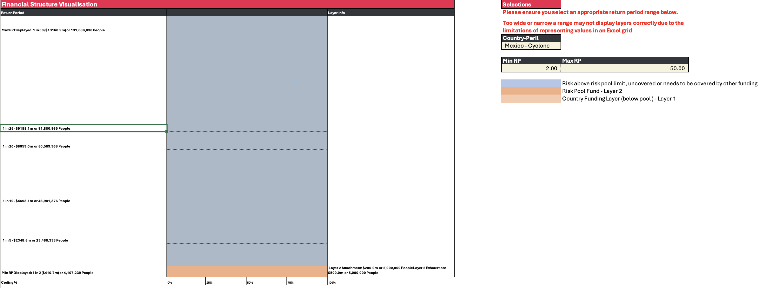Click the Ceding % axis label
This screenshot has height=288, width=760.
tap(9, 283)
